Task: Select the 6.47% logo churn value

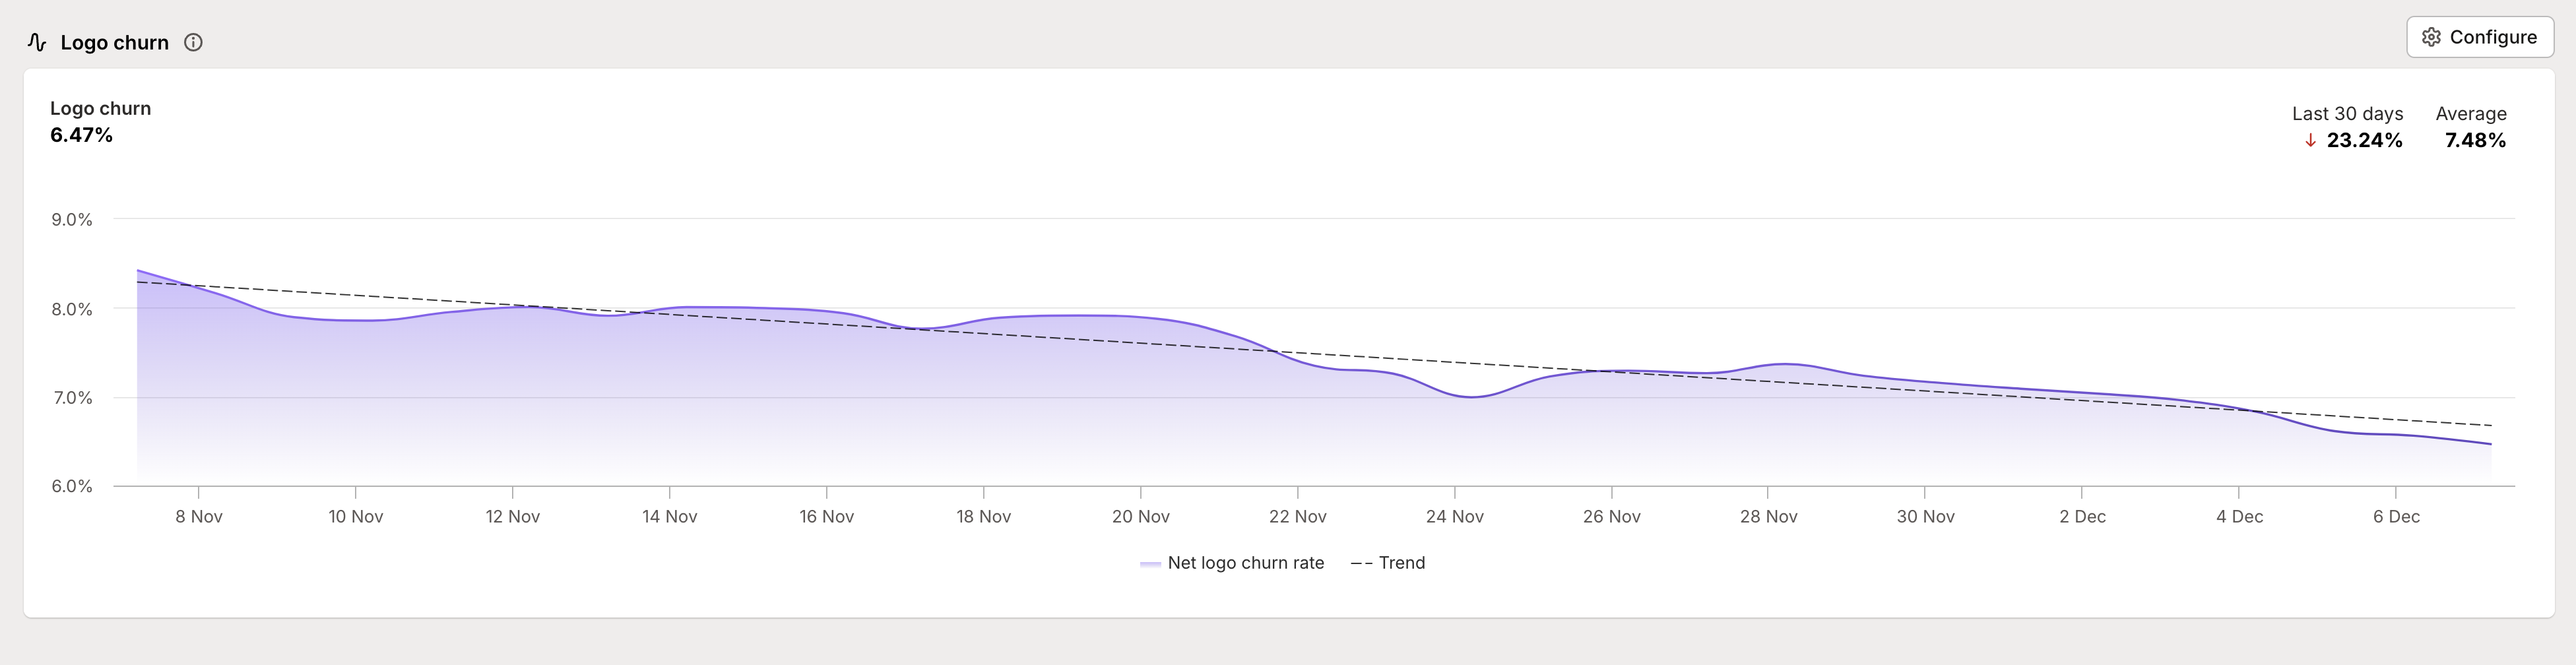Action: tap(81, 135)
